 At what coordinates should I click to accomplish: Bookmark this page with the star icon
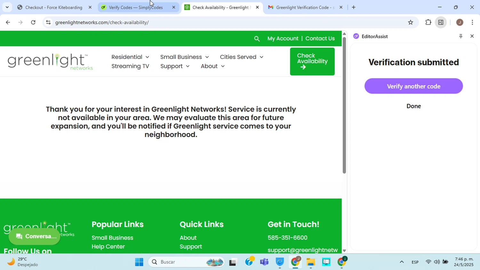(x=411, y=22)
